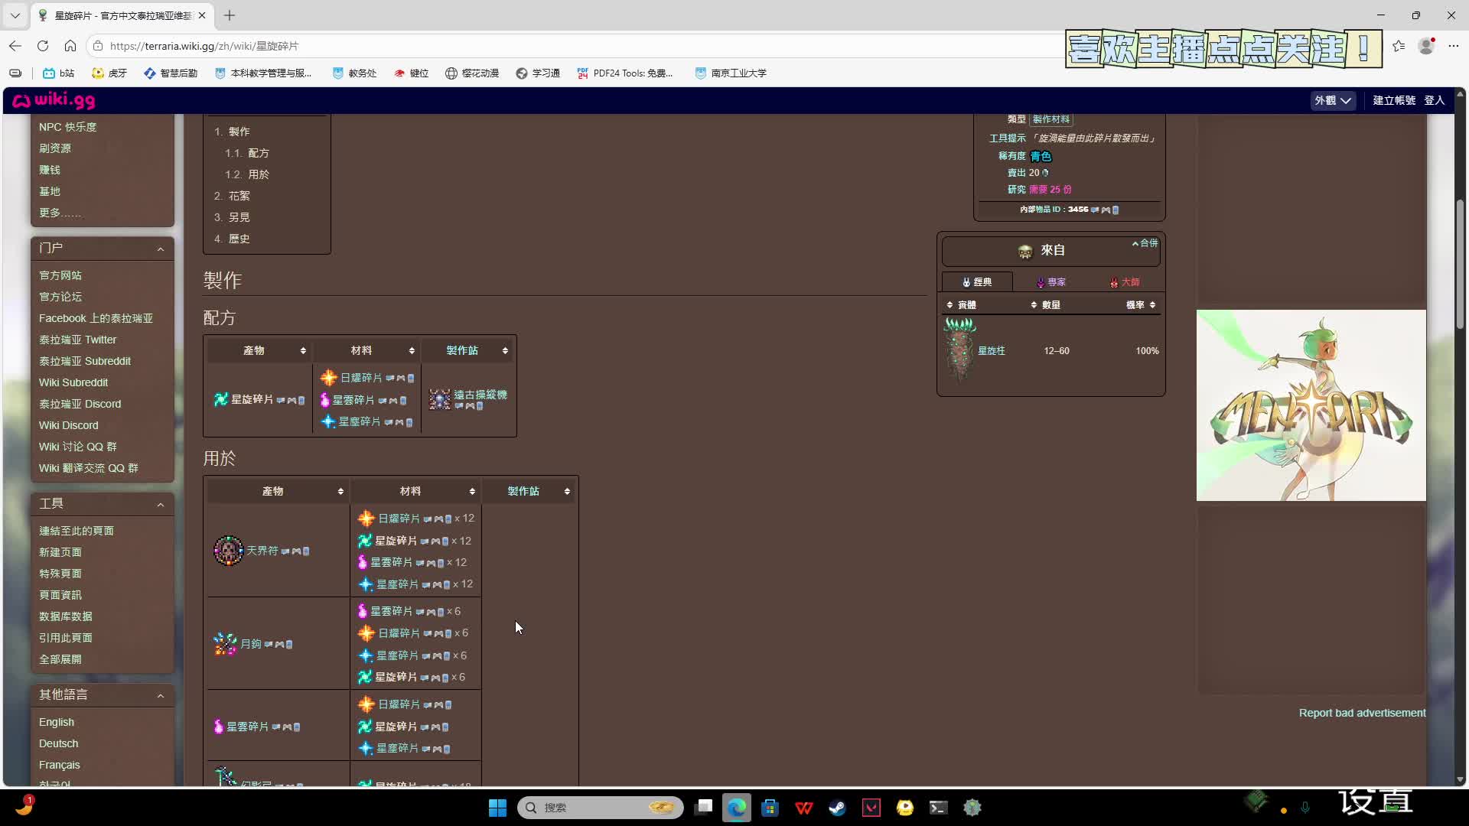The height and width of the screenshot is (826, 1469).
Task: Click the browser refresh icon
Action: [43, 46]
